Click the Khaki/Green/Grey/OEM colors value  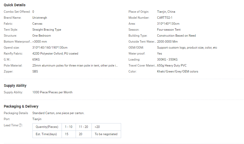177,71
